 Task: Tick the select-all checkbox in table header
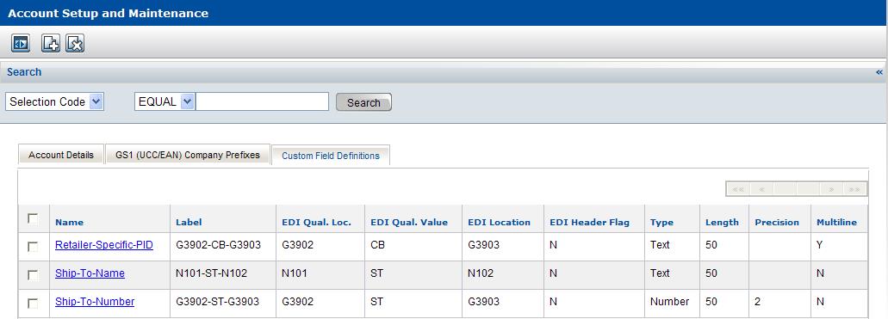click(33, 218)
